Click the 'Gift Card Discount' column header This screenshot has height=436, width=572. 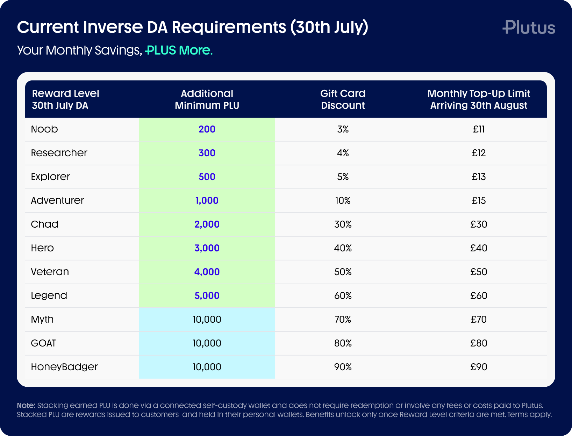[x=343, y=99]
